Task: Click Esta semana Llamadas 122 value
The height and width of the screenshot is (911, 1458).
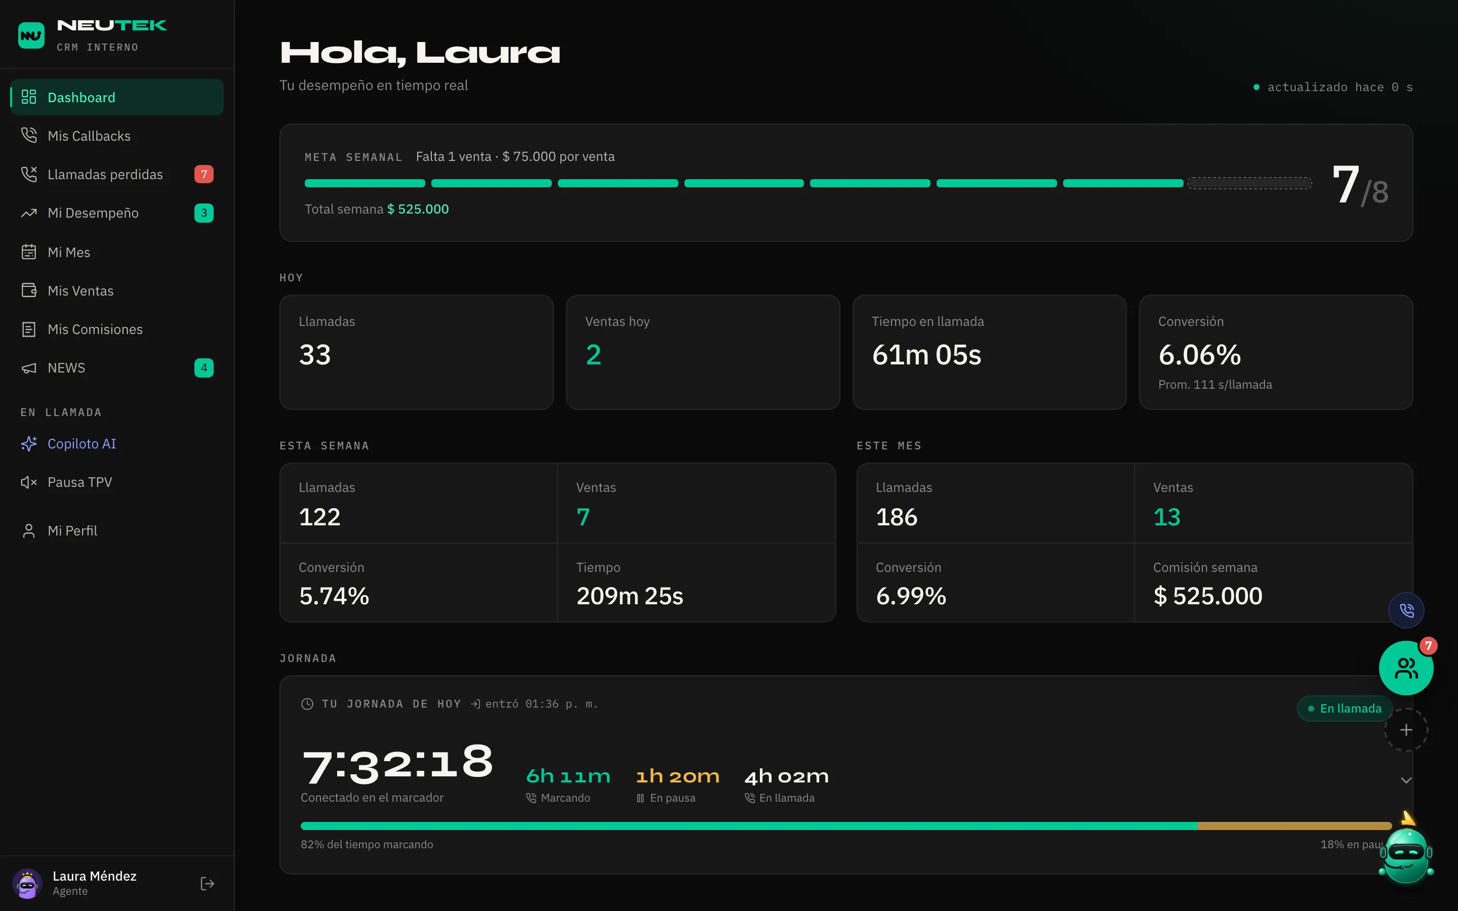Action: (x=320, y=517)
